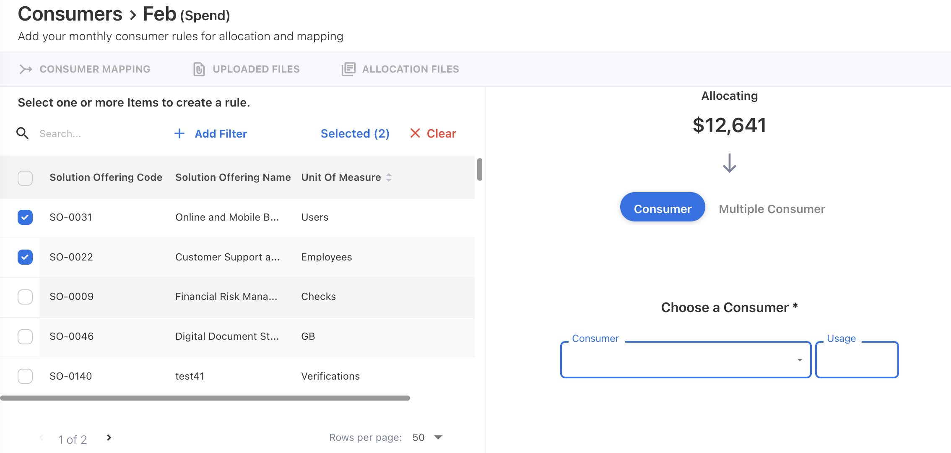This screenshot has height=453, width=951.
Task: Click the Consumer Mapping arrow icon
Action: (x=26, y=69)
